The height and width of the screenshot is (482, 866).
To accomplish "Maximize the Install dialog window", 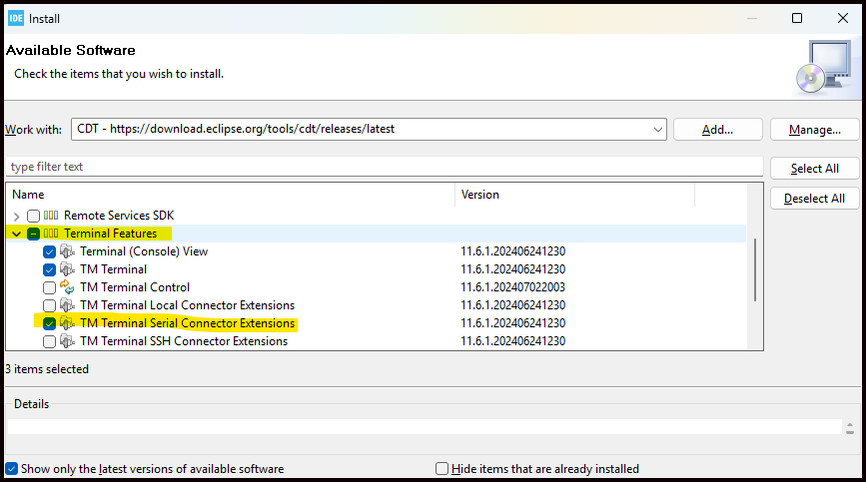I will [797, 18].
